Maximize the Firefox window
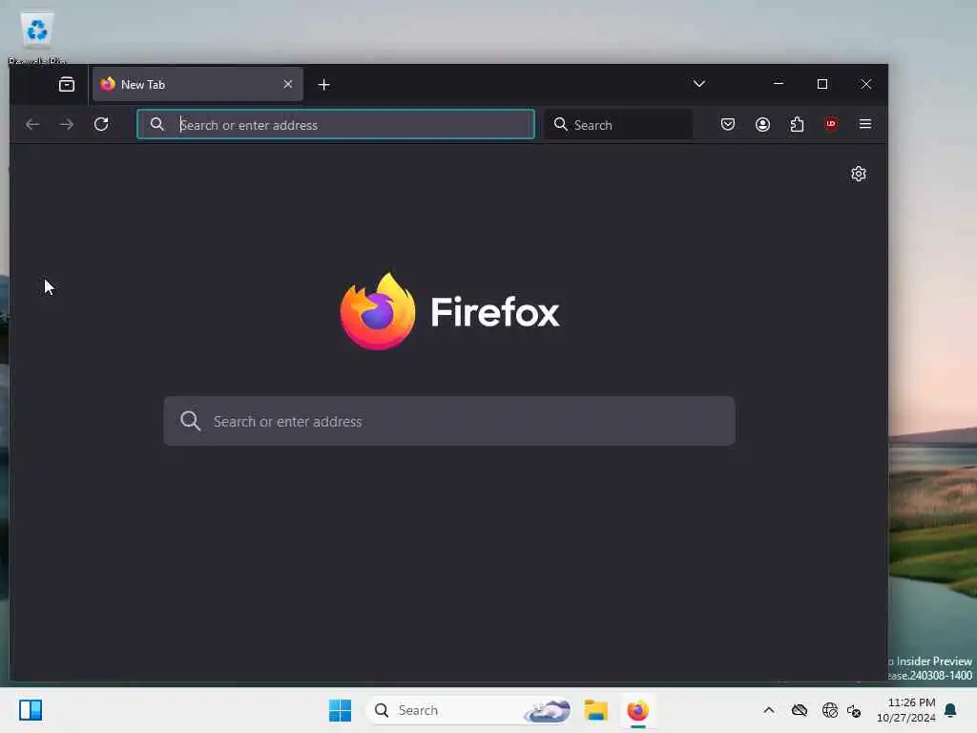The width and height of the screenshot is (977, 733). click(822, 84)
